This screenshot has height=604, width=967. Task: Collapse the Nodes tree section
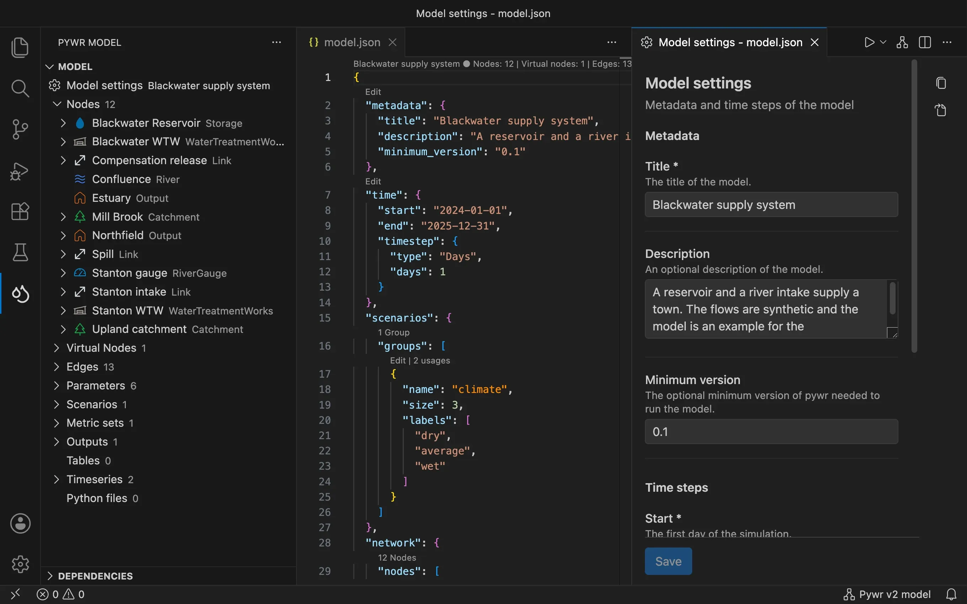(57, 104)
